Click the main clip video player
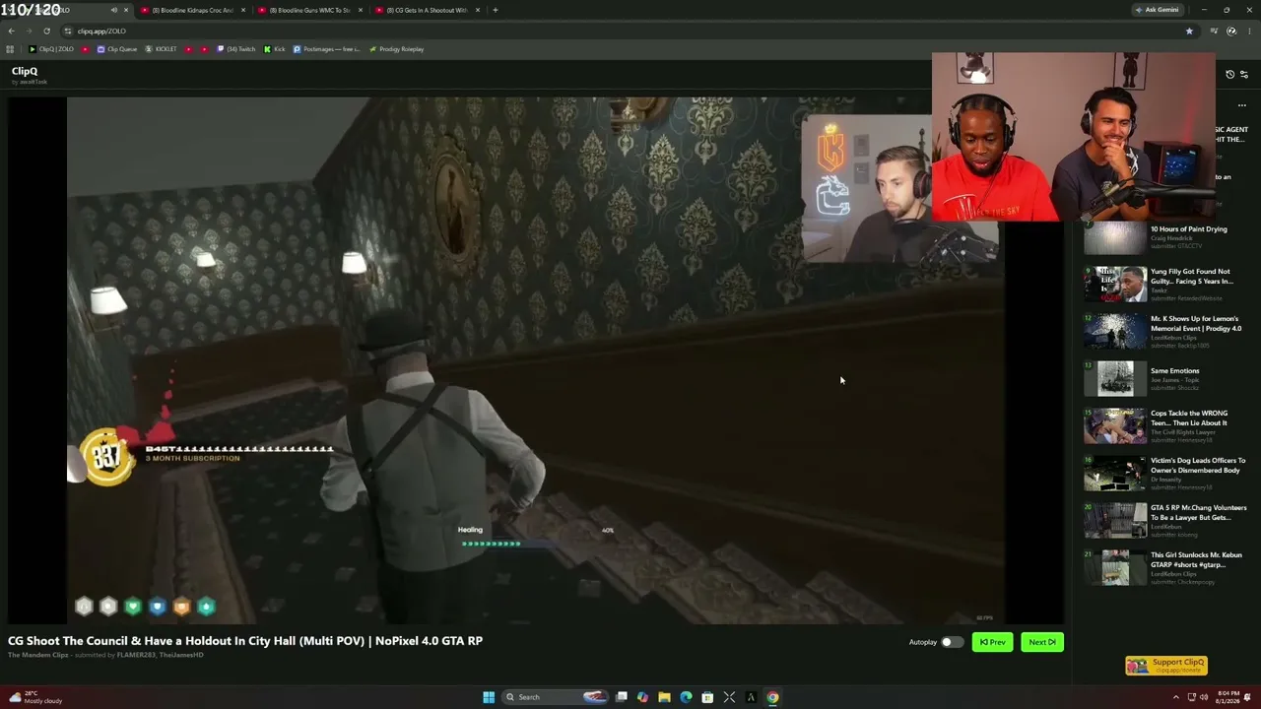This screenshot has height=709, width=1261. pyautogui.click(x=536, y=360)
